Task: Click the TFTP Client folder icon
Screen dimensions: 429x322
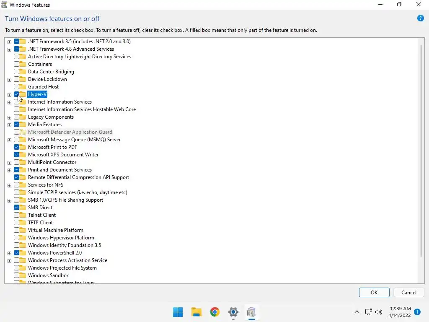Action: click(x=23, y=223)
